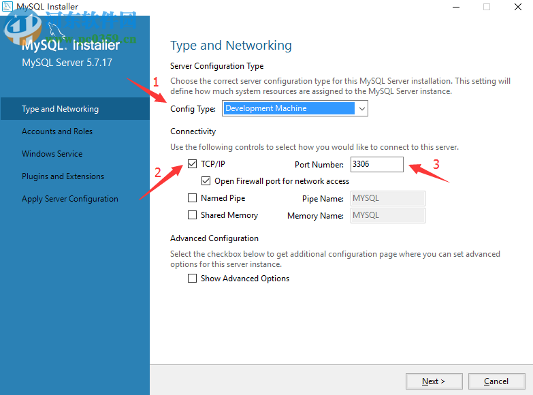Screen dimensions: 533x395
Task: Toggle Open Firewall port for network access
Action: click(x=206, y=181)
